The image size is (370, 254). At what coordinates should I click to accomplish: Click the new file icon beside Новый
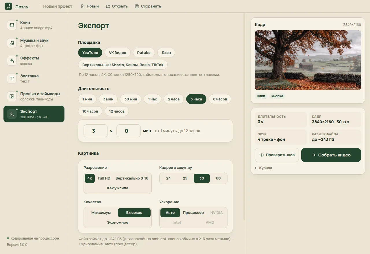click(x=83, y=6)
